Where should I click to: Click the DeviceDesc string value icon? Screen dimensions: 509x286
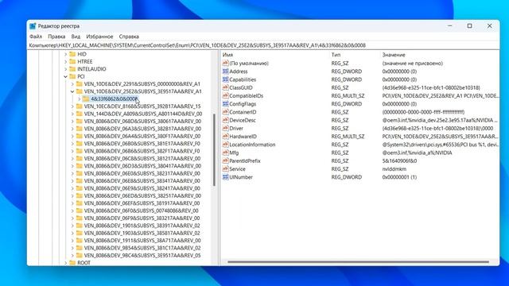click(225, 120)
